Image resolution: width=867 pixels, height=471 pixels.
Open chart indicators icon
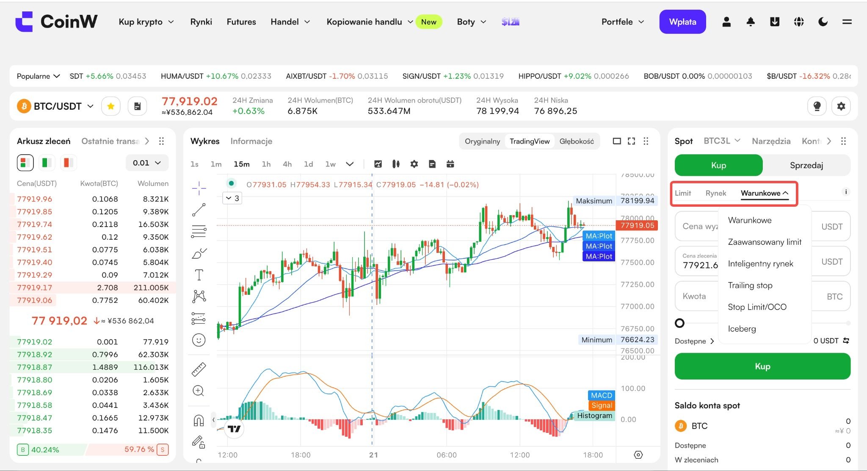pyautogui.click(x=378, y=164)
